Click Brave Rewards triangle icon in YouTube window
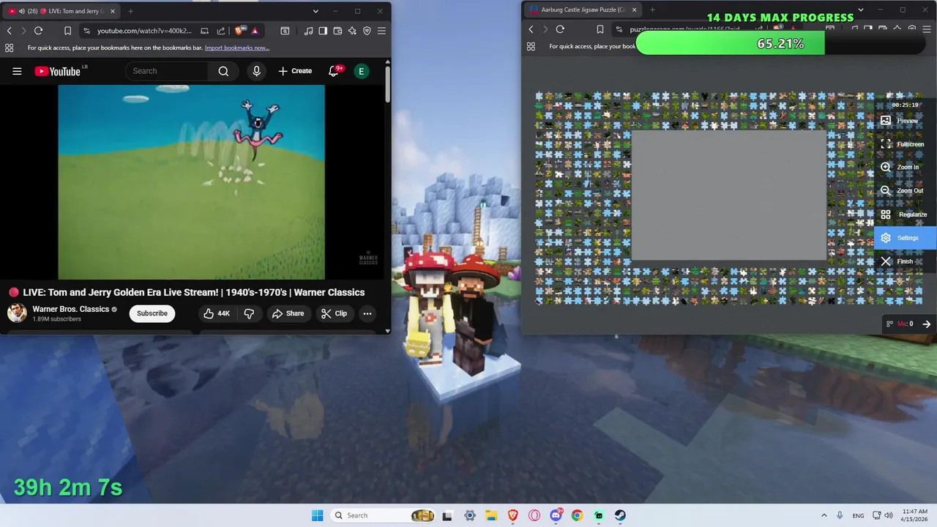The width and height of the screenshot is (937, 527). [x=255, y=31]
